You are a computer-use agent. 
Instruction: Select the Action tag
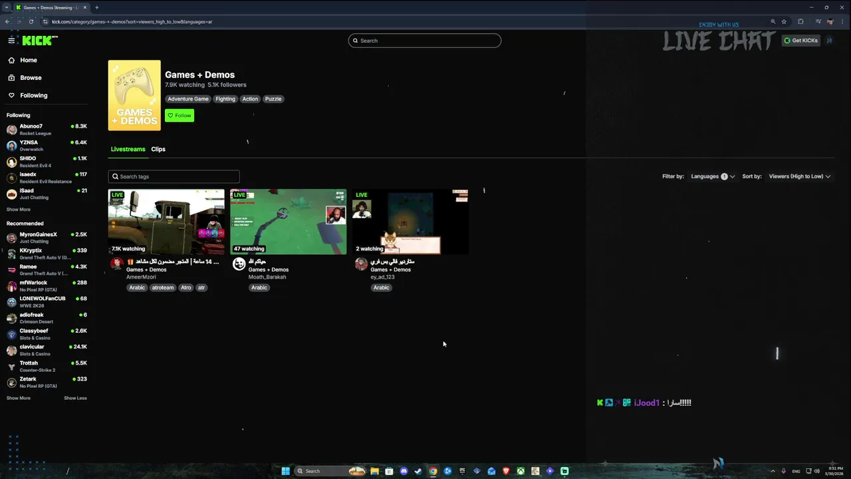[x=250, y=98]
